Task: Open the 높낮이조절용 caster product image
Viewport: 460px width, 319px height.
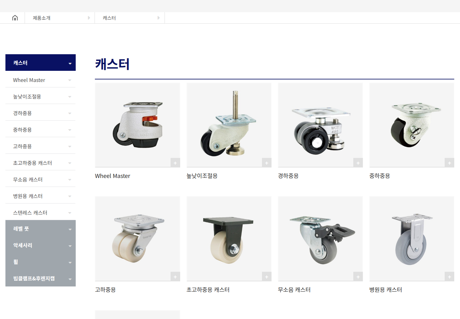Action: (229, 125)
